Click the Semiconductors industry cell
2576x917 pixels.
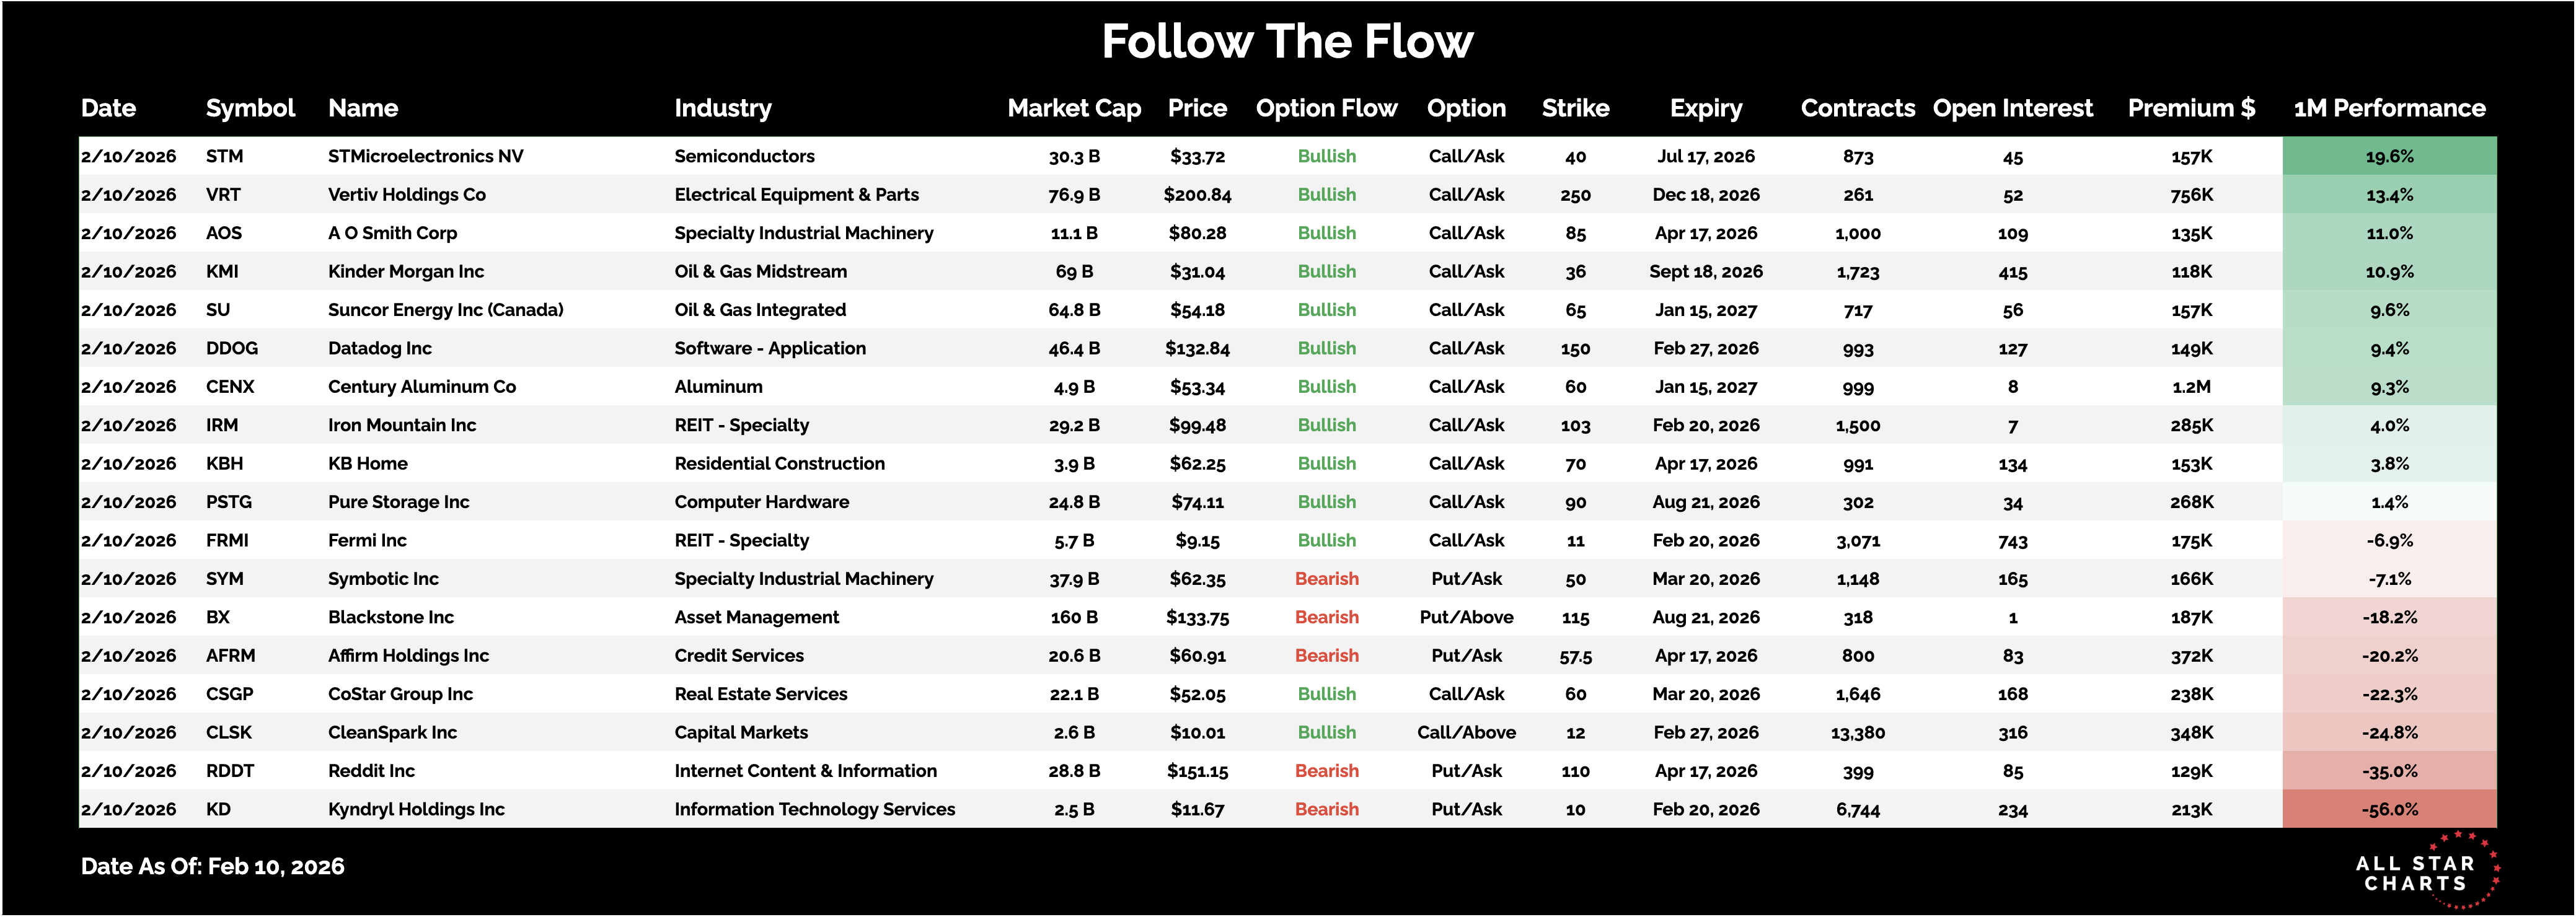744,156
